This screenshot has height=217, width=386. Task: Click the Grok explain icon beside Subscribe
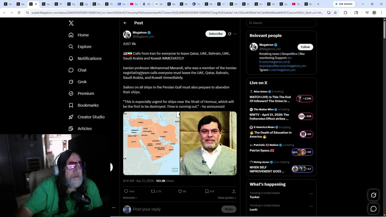click(x=229, y=34)
